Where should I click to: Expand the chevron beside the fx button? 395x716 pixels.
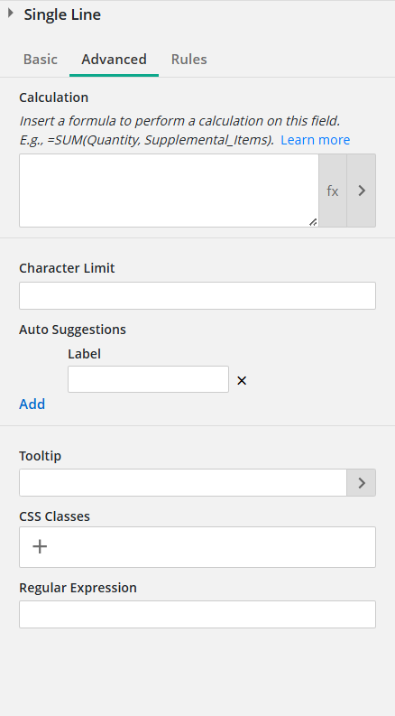coord(362,191)
